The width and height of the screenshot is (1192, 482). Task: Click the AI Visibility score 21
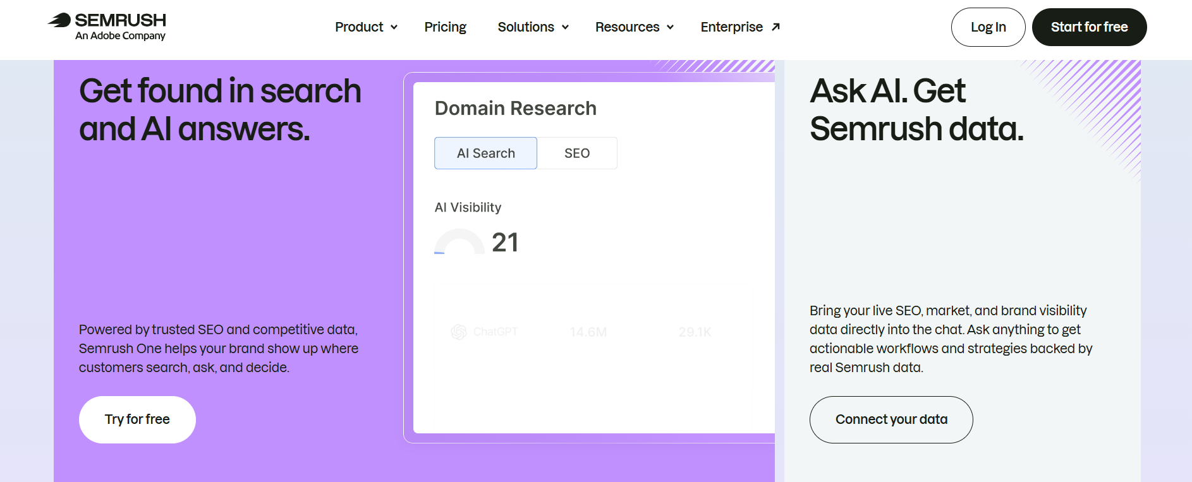505,243
